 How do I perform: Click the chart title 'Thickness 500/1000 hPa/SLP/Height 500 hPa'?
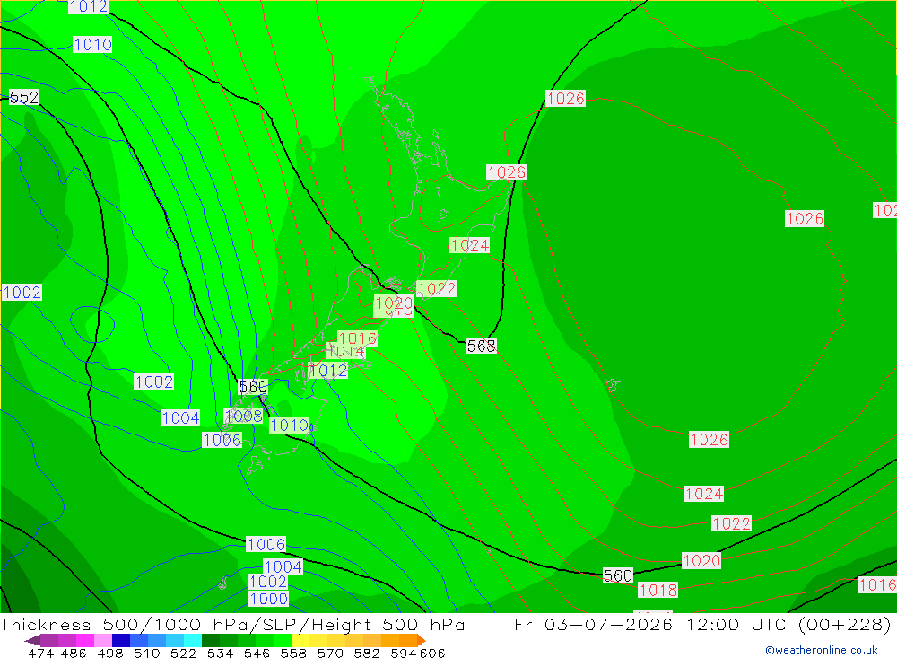point(232,624)
